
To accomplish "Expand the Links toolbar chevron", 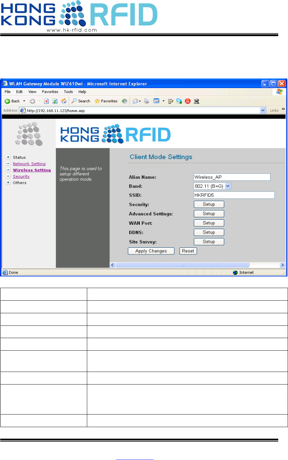I will pos(283,109).
